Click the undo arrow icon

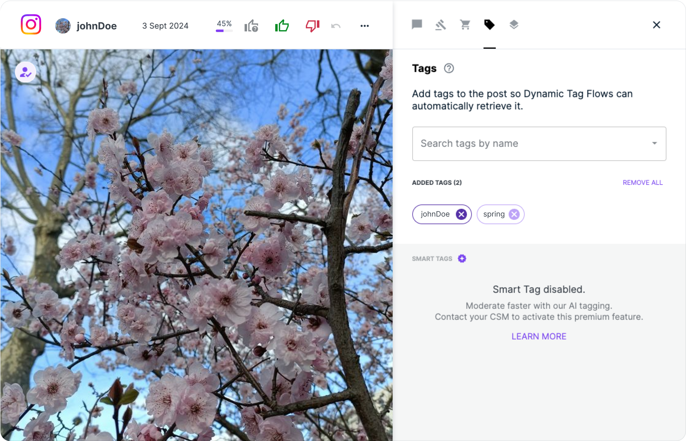(336, 26)
